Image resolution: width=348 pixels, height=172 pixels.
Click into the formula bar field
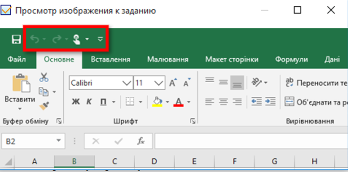(x=251, y=141)
